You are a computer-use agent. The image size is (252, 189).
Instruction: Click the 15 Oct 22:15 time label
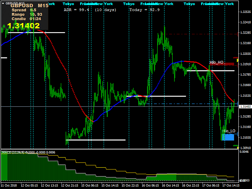coord(130,185)
